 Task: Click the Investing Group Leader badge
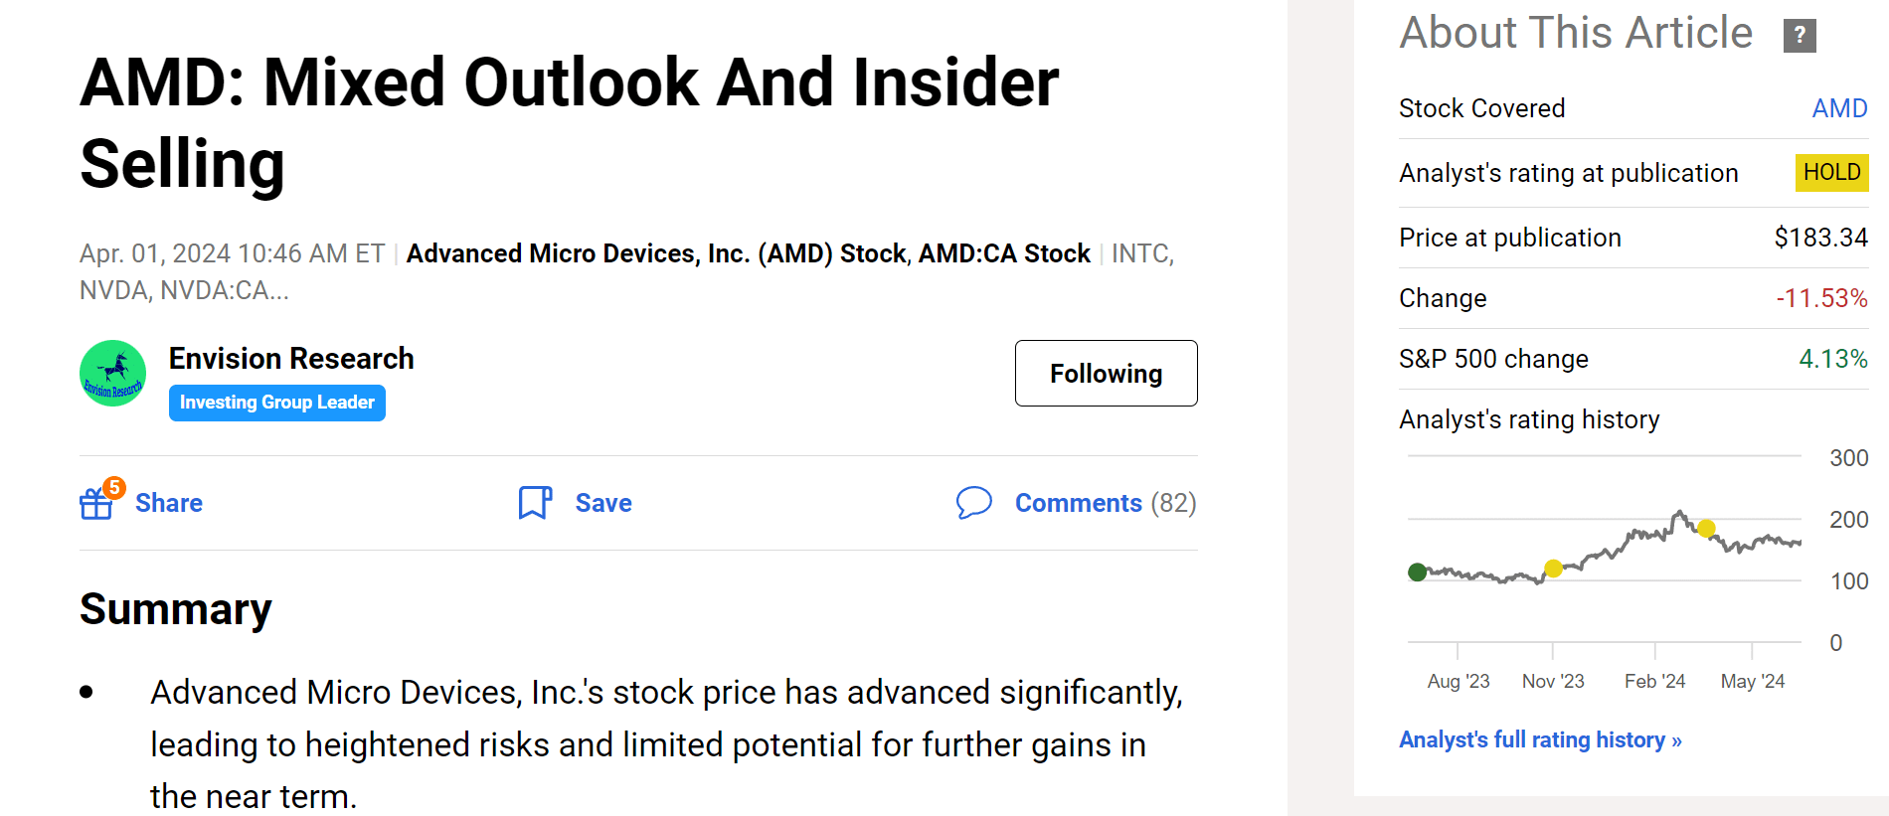(x=277, y=403)
